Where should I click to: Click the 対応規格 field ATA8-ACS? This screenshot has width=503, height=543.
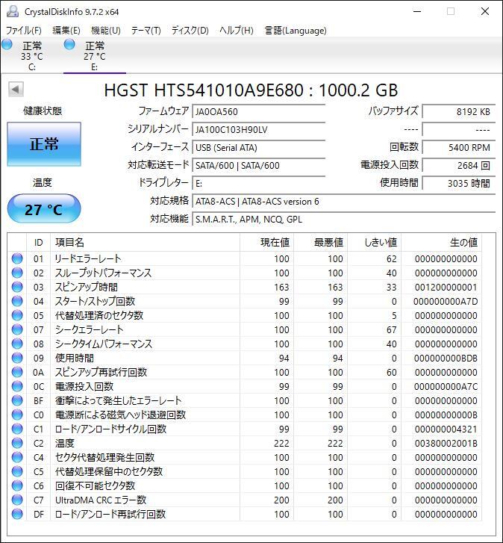point(343,201)
